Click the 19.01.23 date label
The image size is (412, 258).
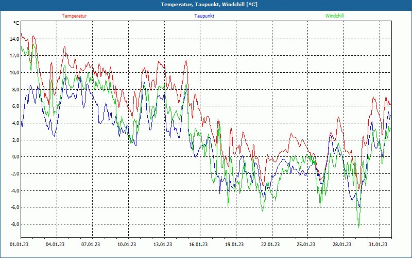[234, 245]
